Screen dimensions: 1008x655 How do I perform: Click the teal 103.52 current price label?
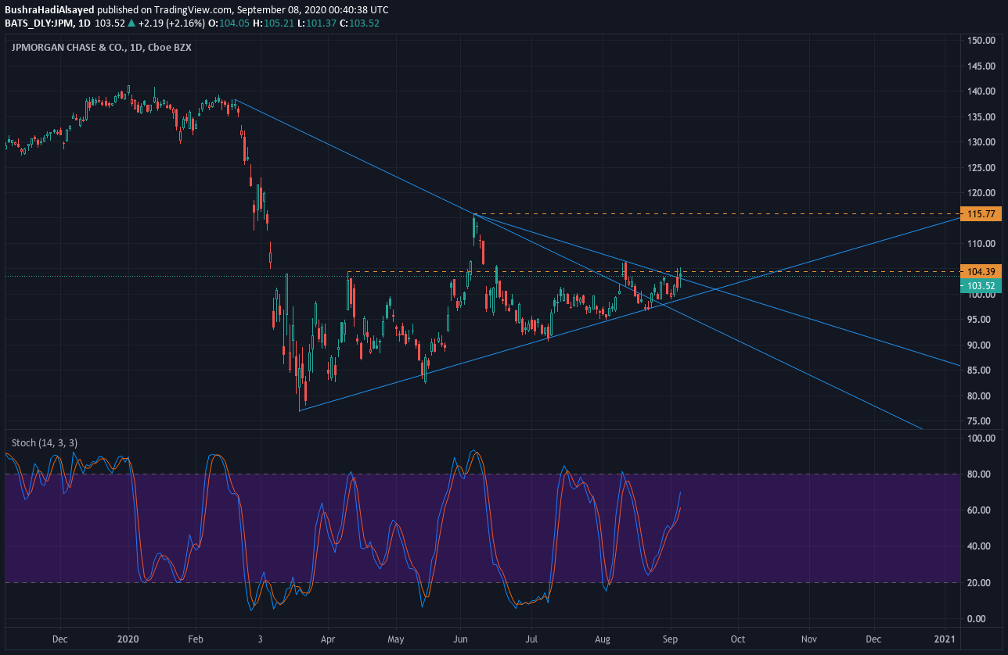click(x=981, y=285)
